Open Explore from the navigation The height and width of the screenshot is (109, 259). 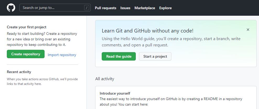pyautogui.click(x=165, y=8)
